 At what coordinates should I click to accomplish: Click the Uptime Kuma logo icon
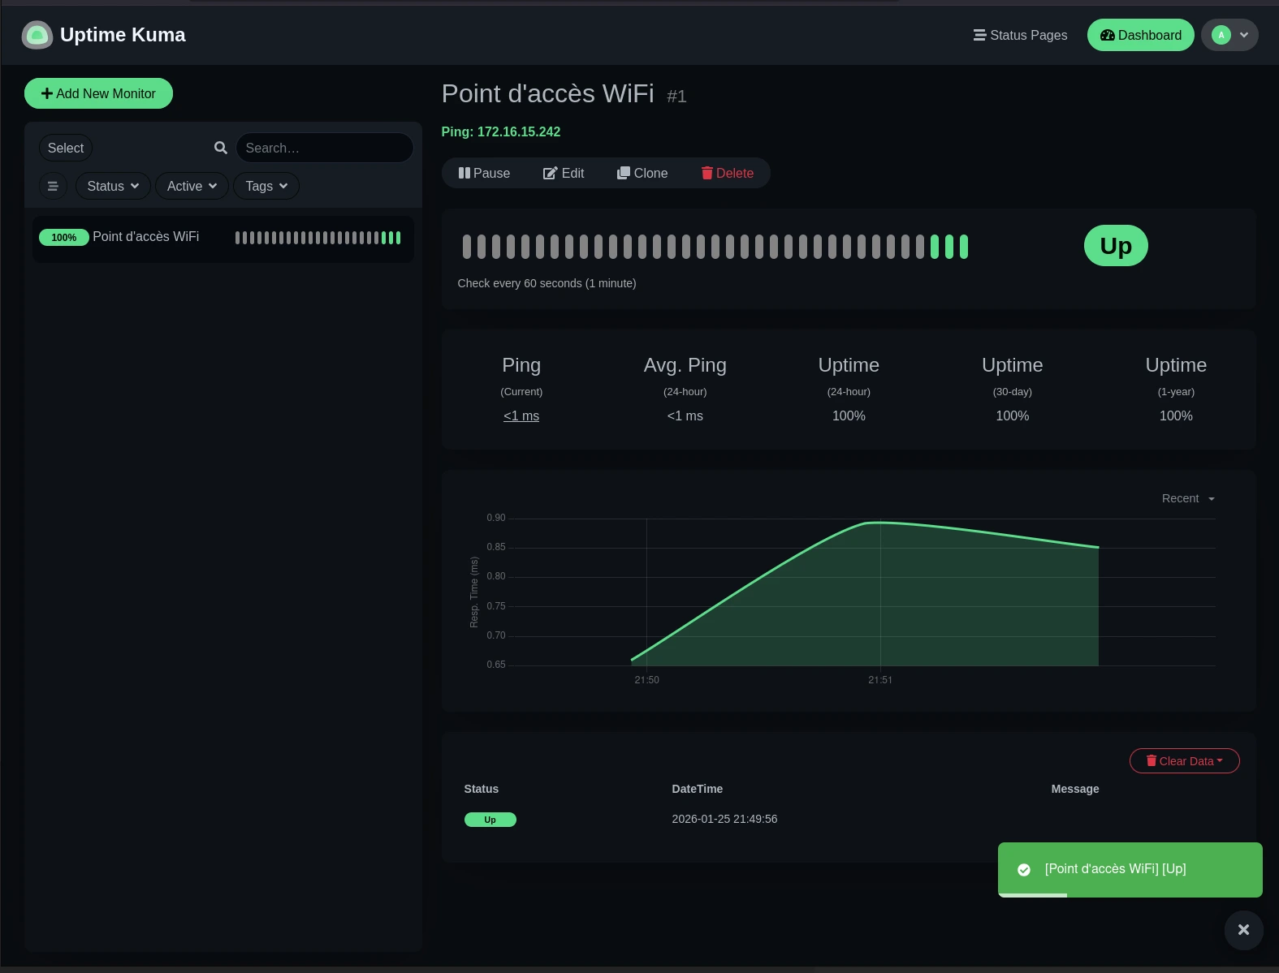(x=37, y=35)
